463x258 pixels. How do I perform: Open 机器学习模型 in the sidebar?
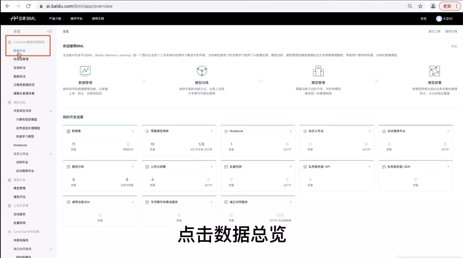click(x=25, y=136)
